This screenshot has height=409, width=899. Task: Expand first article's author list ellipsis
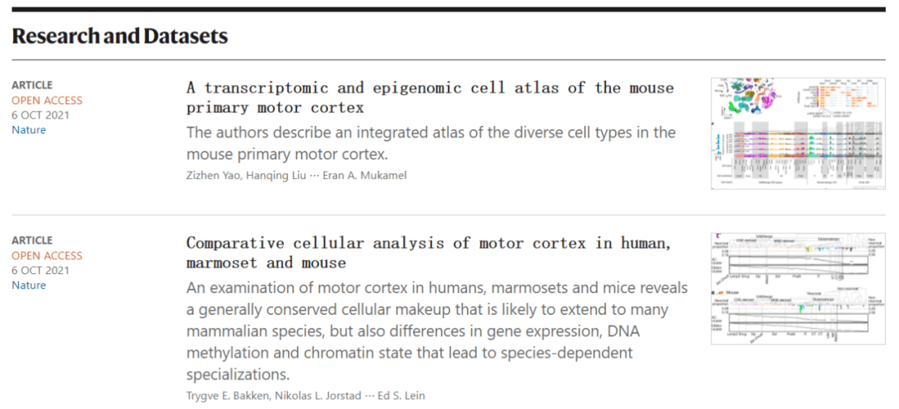(x=314, y=176)
